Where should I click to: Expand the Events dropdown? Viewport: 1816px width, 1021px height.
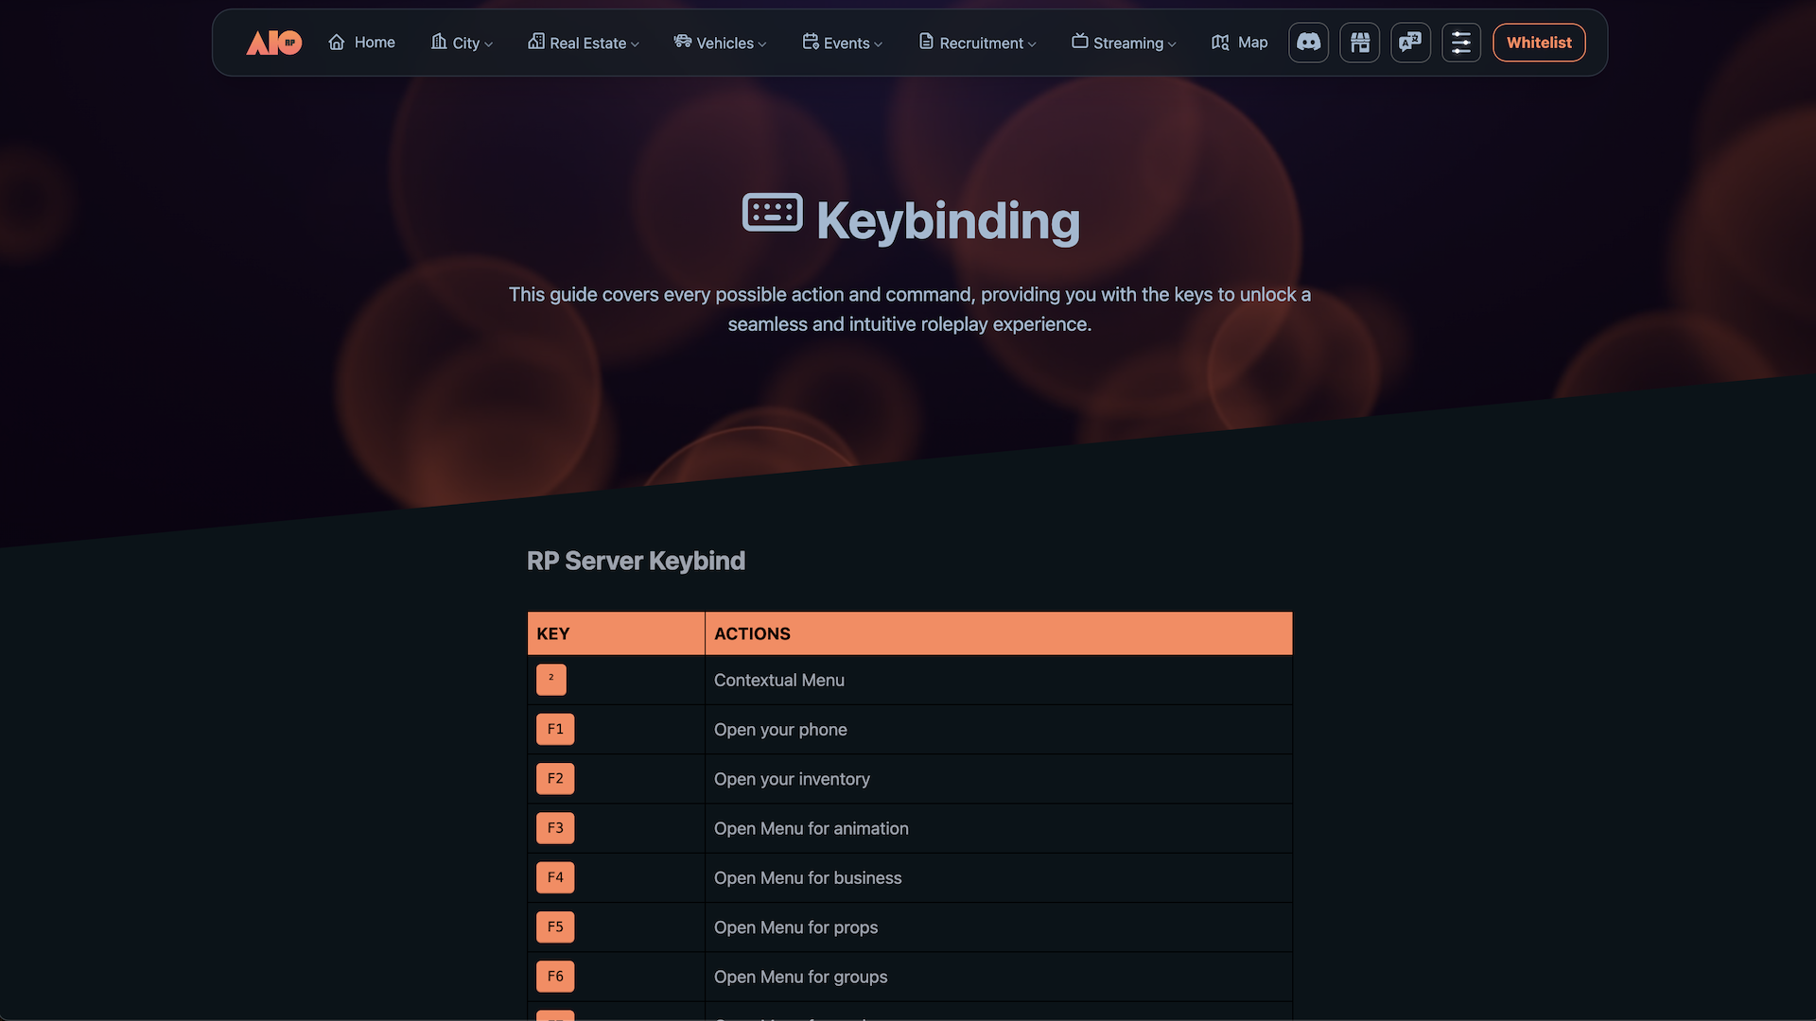pos(842,43)
